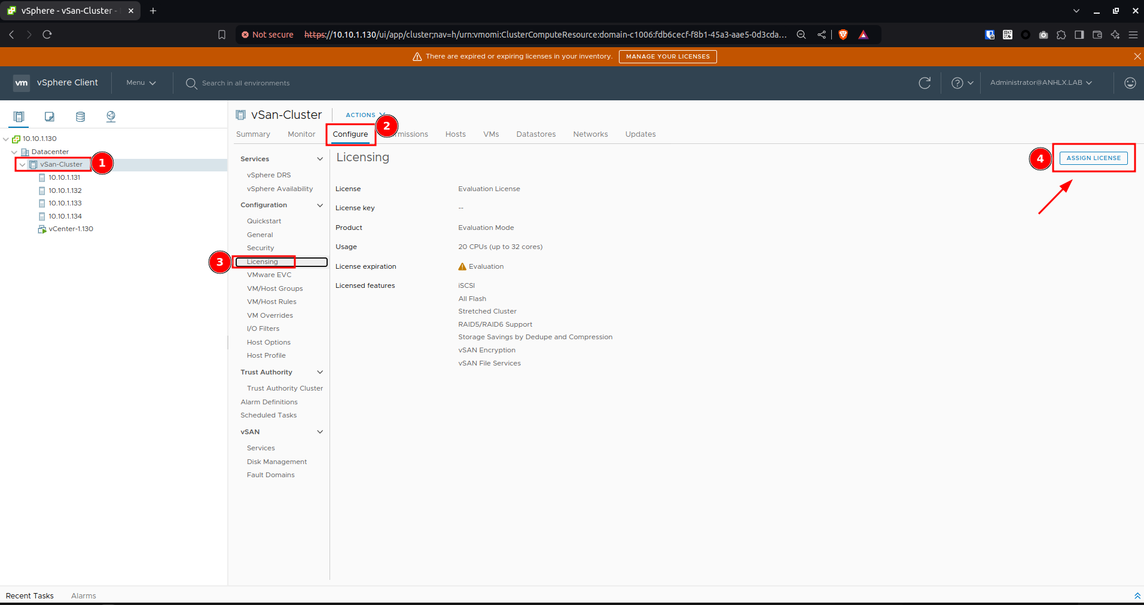Screen dimensions: 1144x605
Task: Click MANAGE YOUR LICENSES button in banner
Action: [667, 56]
